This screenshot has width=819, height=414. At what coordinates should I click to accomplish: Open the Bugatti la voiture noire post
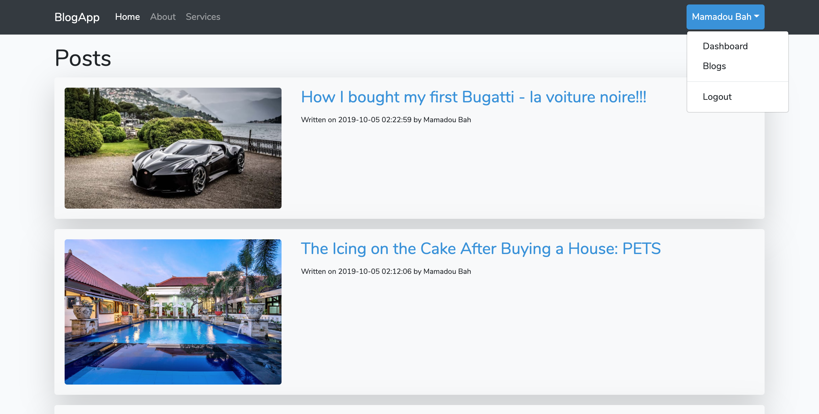(x=473, y=97)
